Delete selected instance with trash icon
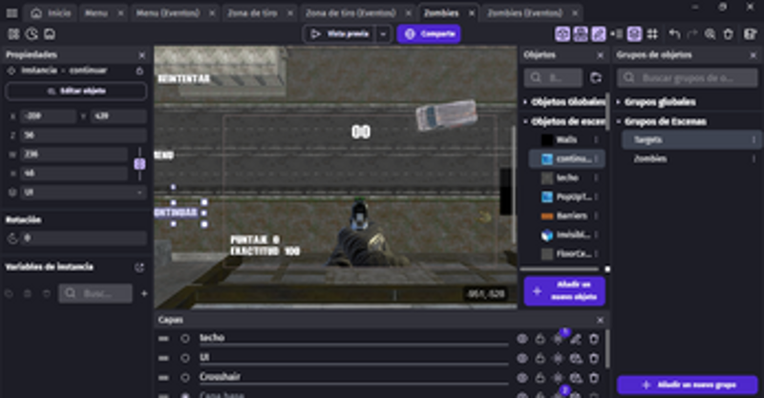The height and width of the screenshot is (398, 764). click(729, 34)
